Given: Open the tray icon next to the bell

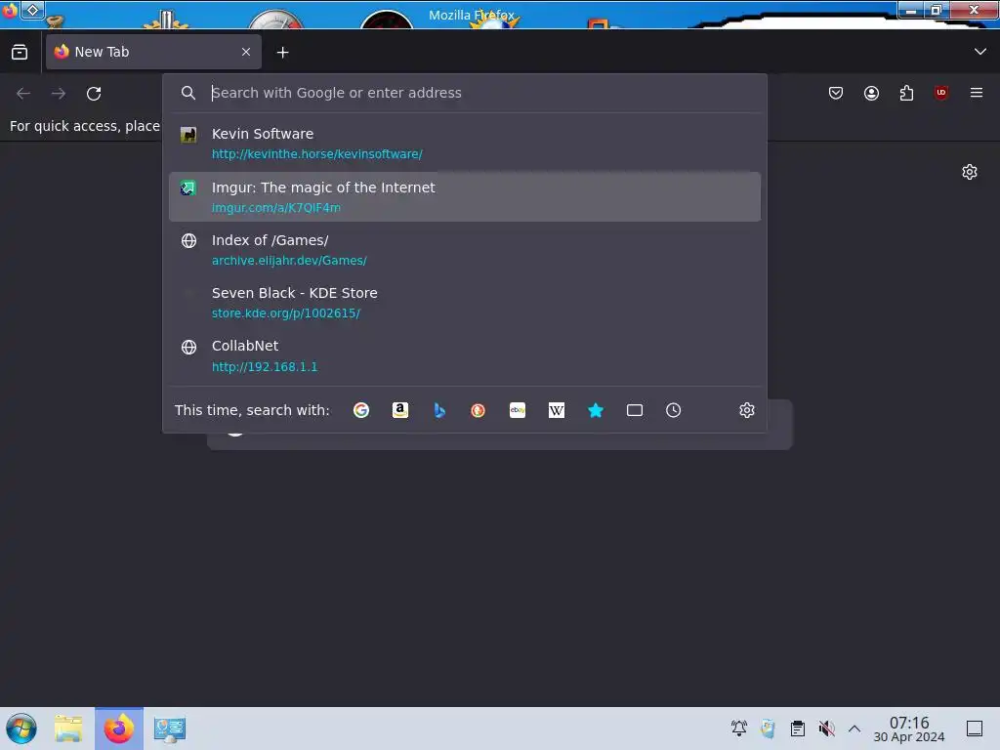Looking at the screenshot, I should coord(768,729).
